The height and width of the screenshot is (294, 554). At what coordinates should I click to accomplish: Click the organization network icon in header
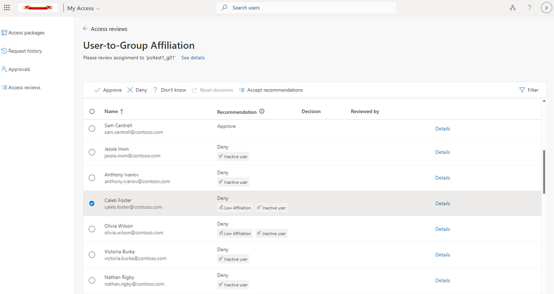[512, 8]
